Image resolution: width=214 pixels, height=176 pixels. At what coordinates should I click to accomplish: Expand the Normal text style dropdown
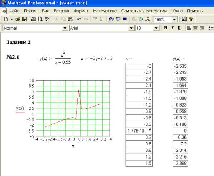pyautogui.click(x=65, y=28)
